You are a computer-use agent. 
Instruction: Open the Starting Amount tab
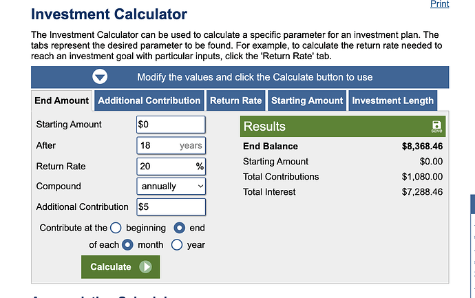click(307, 100)
